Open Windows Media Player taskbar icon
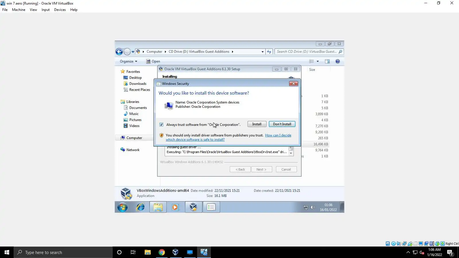This screenshot has width=459, height=258. pyautogui.click(x=175, y=207)
